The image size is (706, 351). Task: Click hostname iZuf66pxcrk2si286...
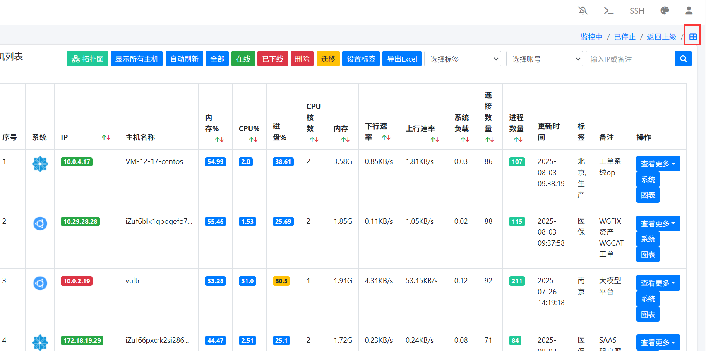[157, 340]
